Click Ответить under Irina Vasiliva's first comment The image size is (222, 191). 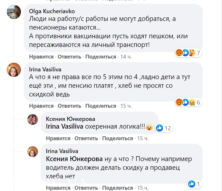click(x=70, y=106)
